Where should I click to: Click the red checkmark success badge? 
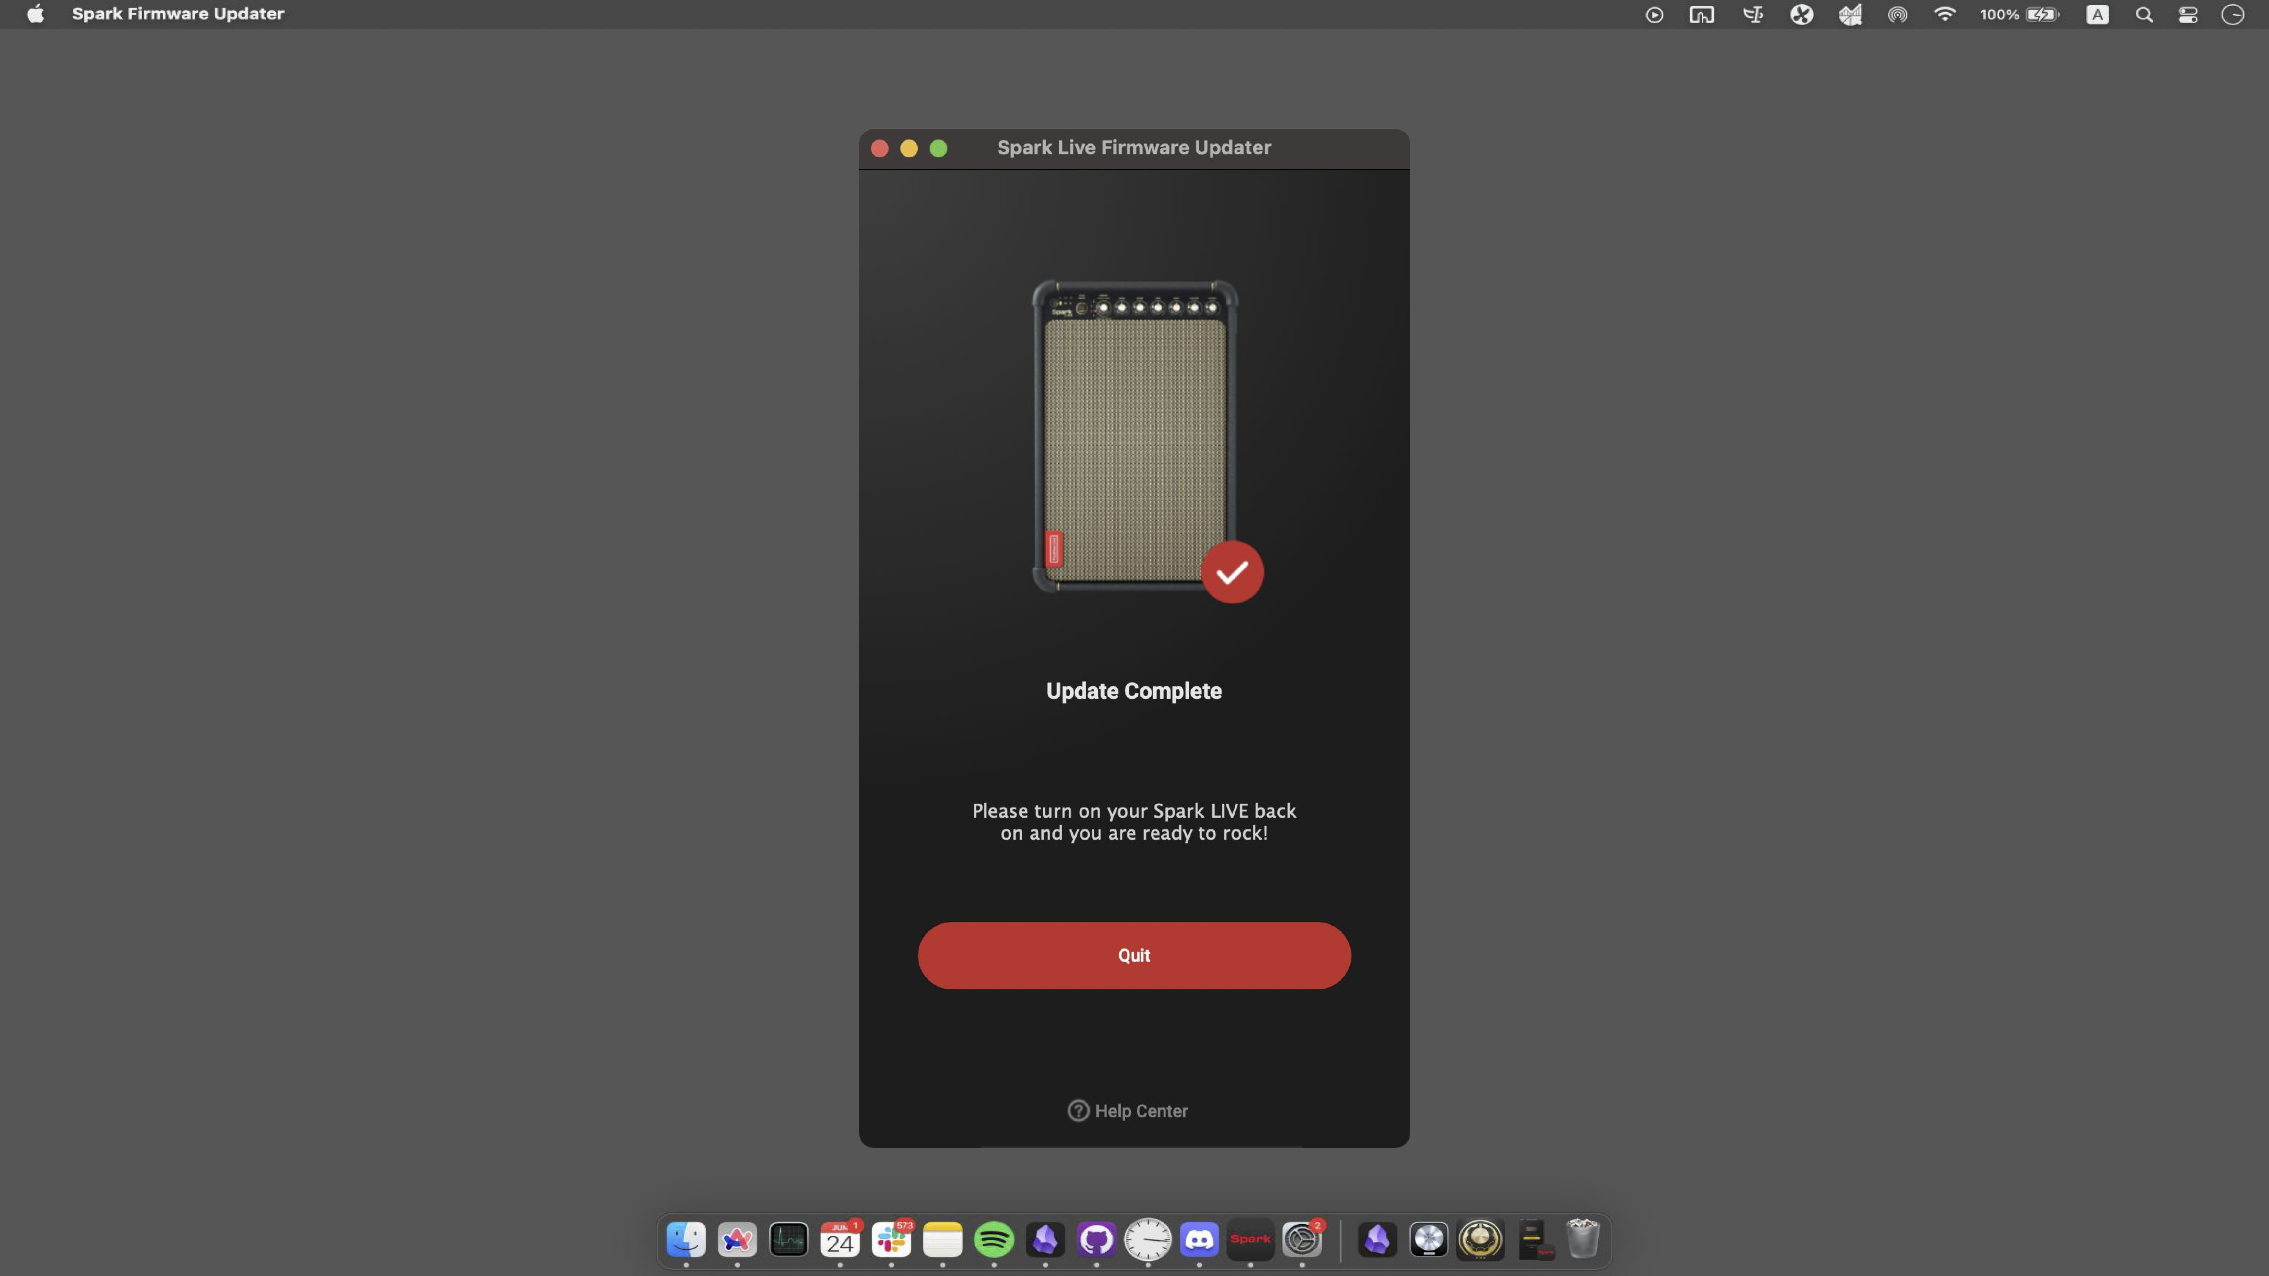coord(1232,572)
